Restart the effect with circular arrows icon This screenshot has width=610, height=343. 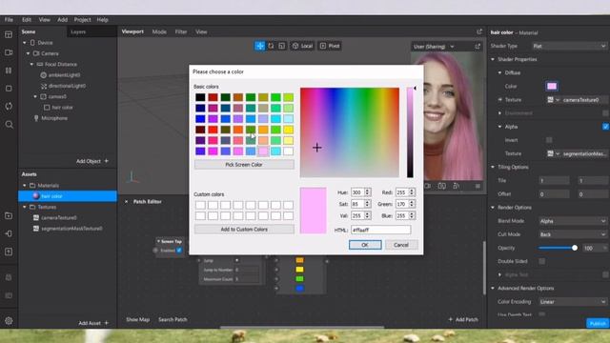[9, 106]
